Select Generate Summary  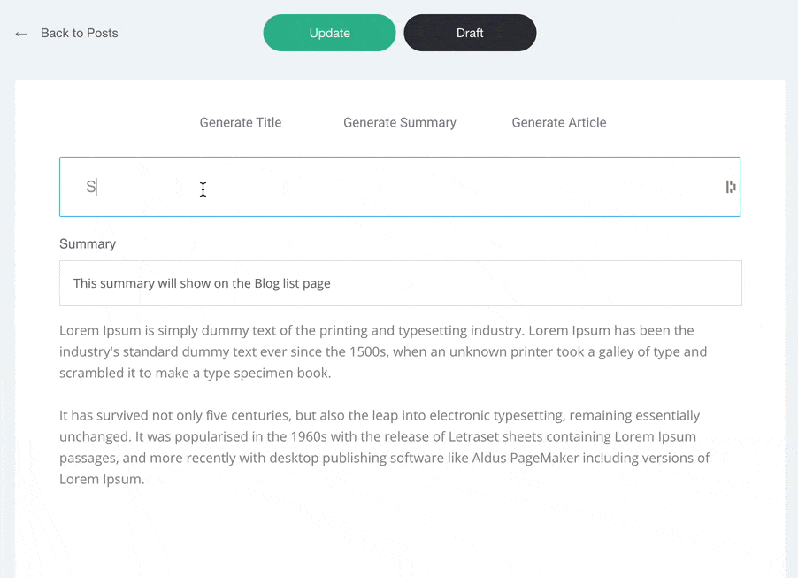pyautogui.click(x=399, y=122)
